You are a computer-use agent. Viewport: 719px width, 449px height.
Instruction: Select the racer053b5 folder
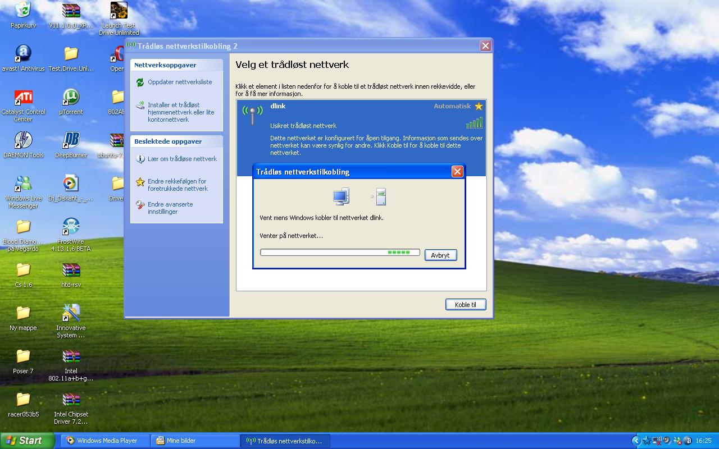coord(23,404)
